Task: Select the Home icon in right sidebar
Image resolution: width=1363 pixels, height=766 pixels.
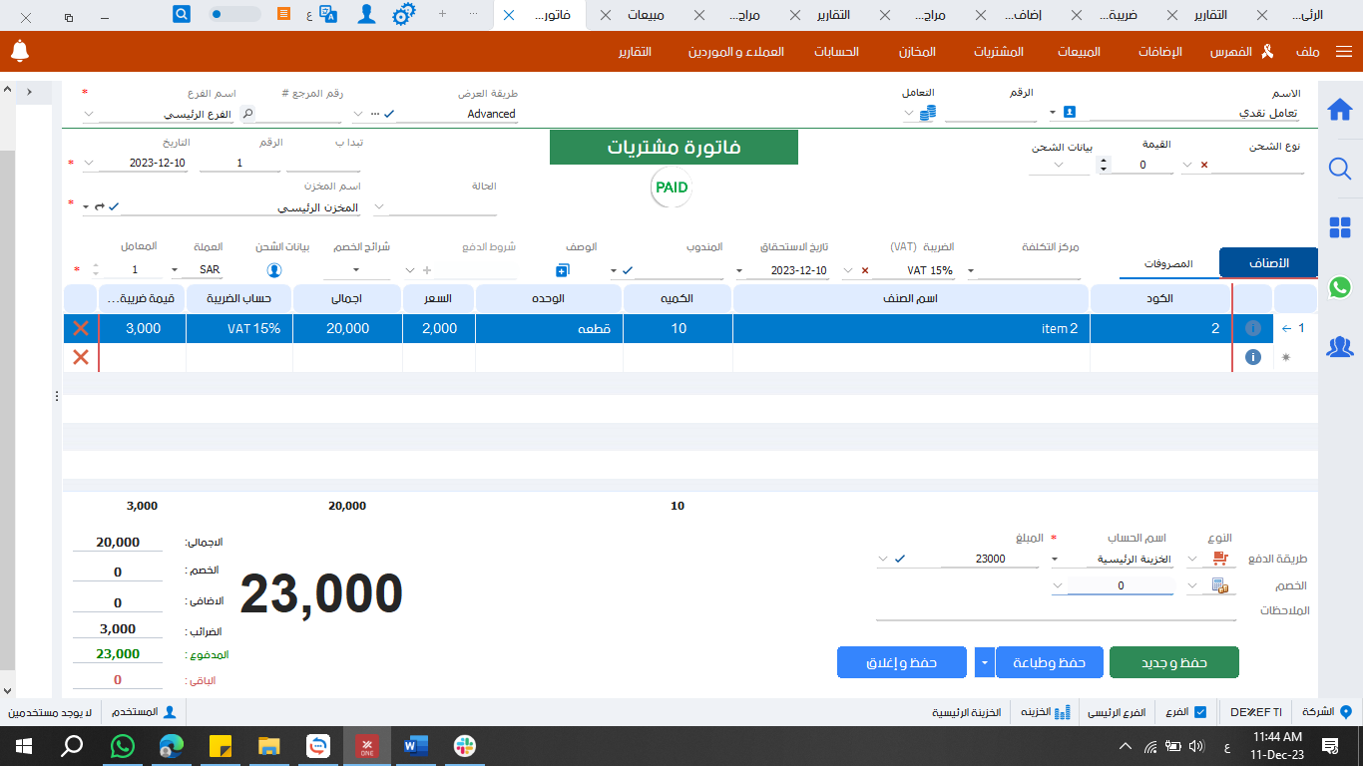Action: coord(1341,108)
